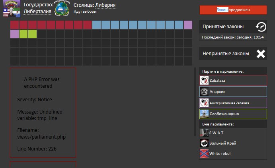Click the White rebel Confederate flag icon

pyautogui.click(x=204, y=154)
